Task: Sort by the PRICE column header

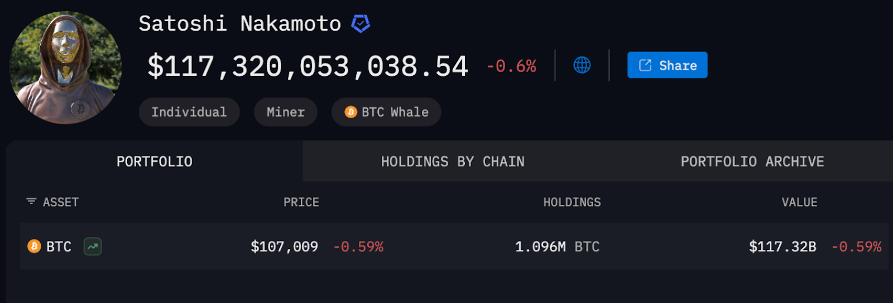Action: 301,202
